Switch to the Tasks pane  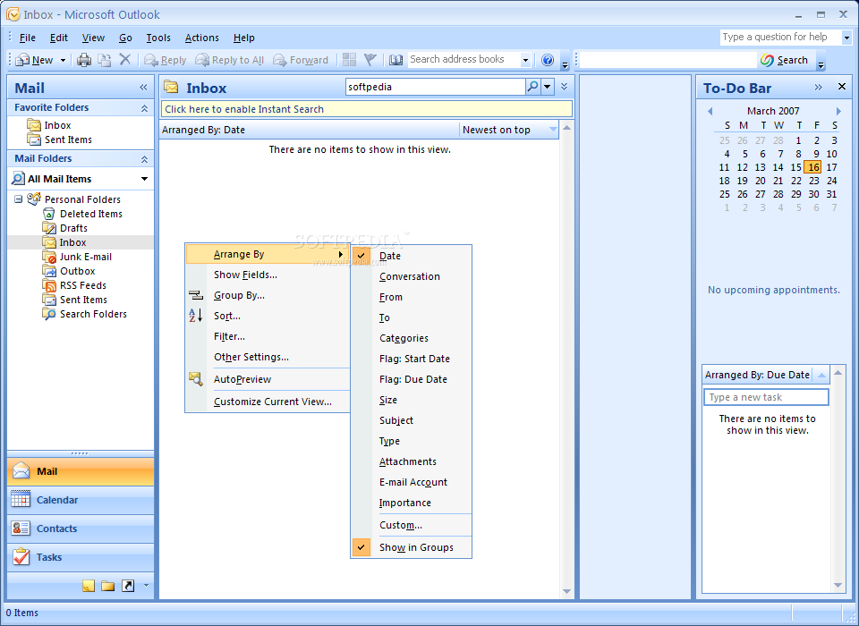coord(81,557)
